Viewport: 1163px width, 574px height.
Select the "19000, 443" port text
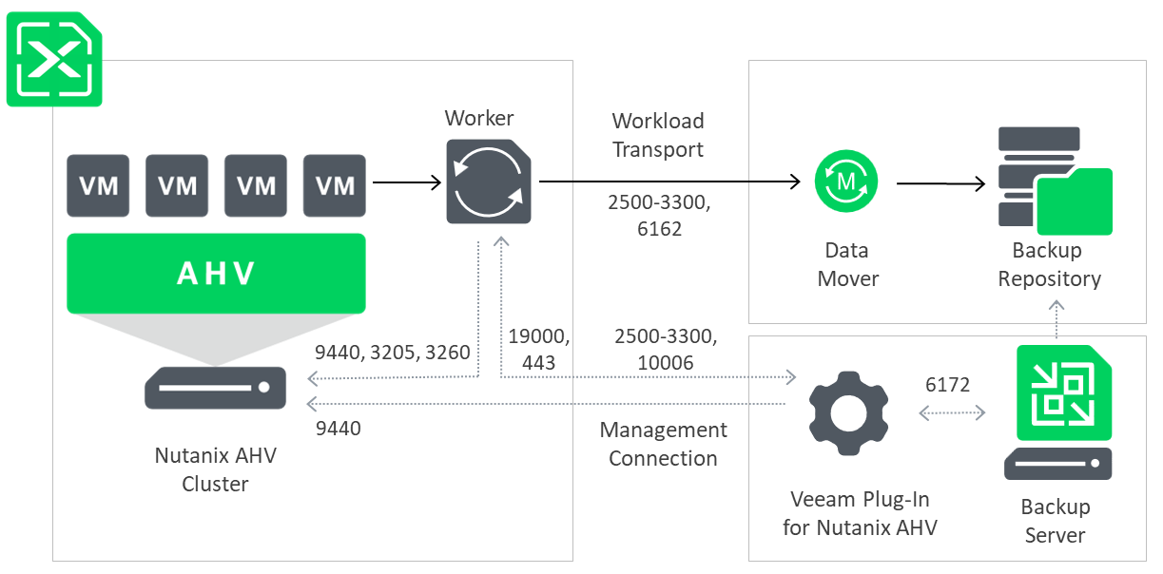pyautogui.click(x=538, y=350)
